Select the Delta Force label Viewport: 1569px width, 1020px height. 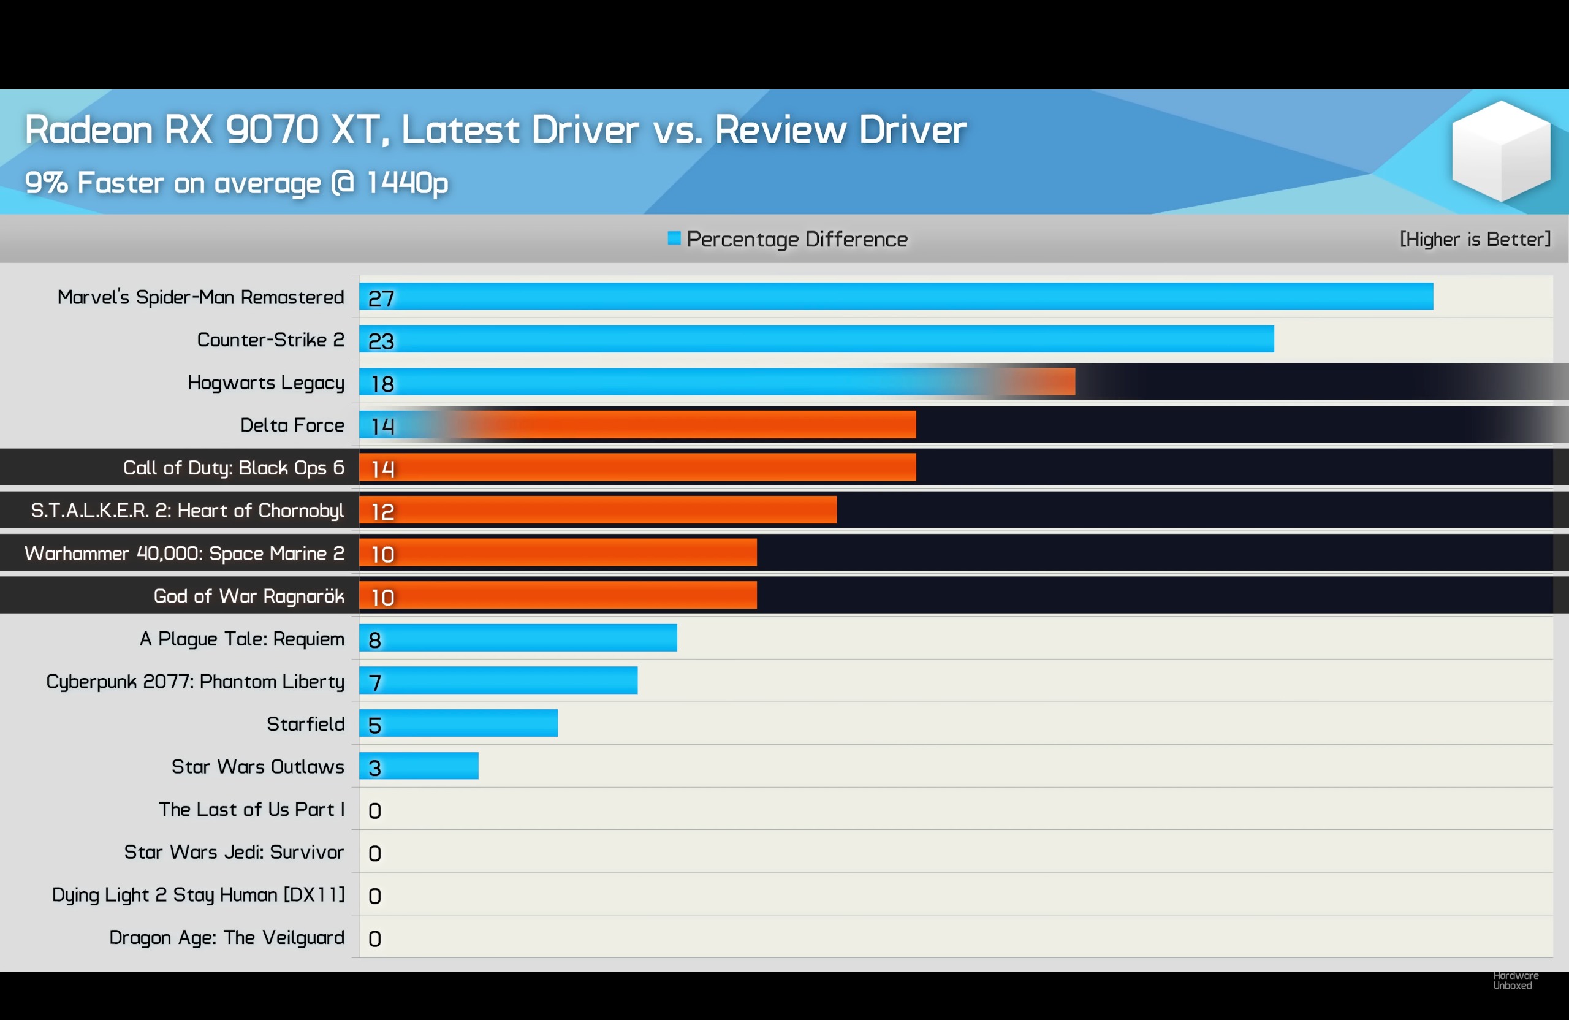point(292,425)
